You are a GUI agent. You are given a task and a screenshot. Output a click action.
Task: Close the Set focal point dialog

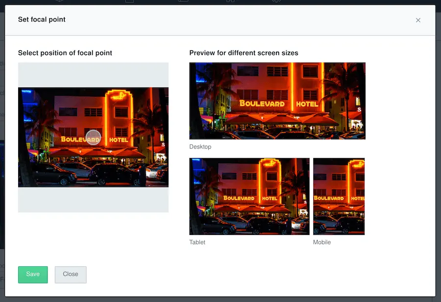pos(418,20)
